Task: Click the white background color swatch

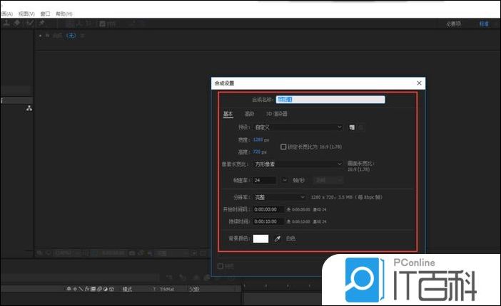Action: point(260,238)
